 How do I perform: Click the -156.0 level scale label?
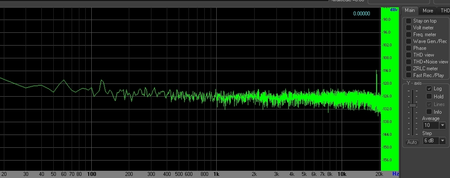[386, 160]
